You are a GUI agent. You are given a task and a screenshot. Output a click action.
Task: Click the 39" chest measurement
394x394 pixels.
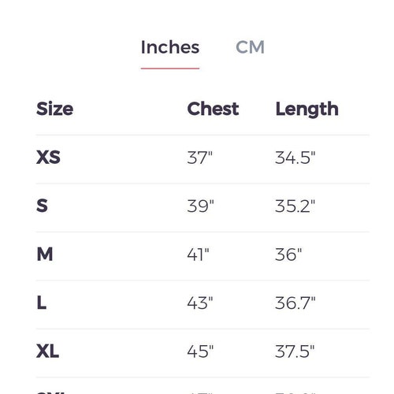pyautogui.click(x=200, y=206)
